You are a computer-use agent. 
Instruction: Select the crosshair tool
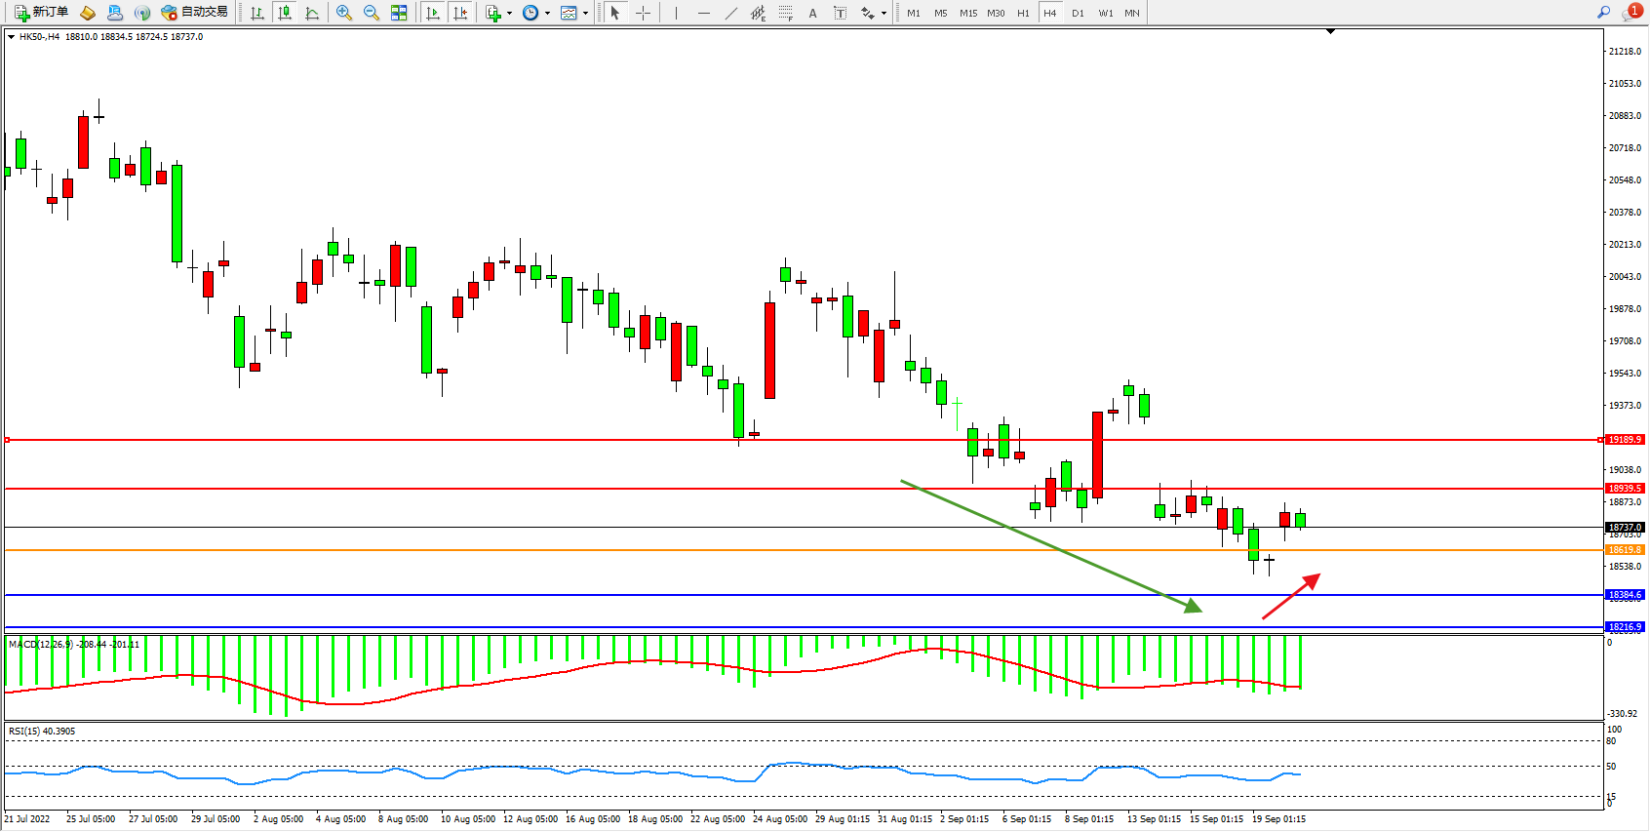tap(644, 13)
